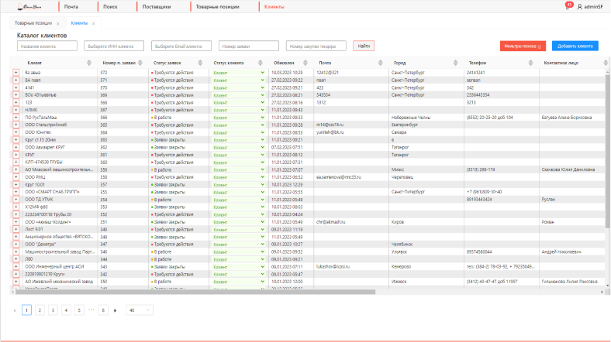Jump ahead with the pagination ellipsis
Screen dimensions: 611x342
click(x=91, y=310)
